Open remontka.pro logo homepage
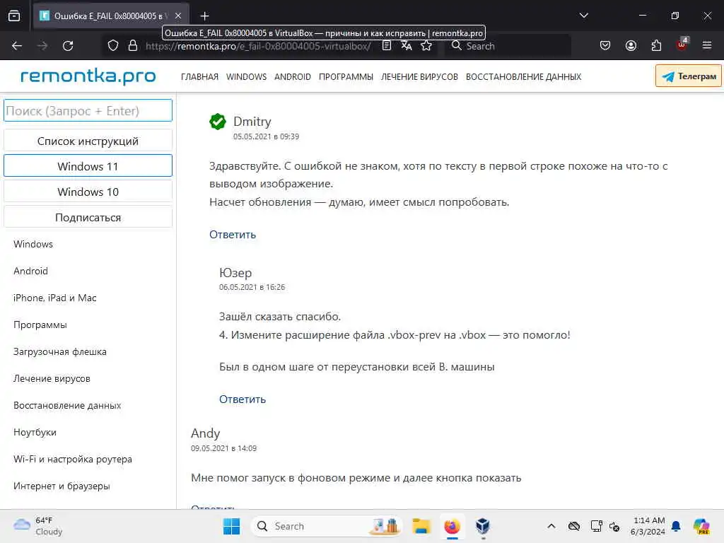Image resolution: width=724 pixels, height=543 pixels. tap(88, 76)
